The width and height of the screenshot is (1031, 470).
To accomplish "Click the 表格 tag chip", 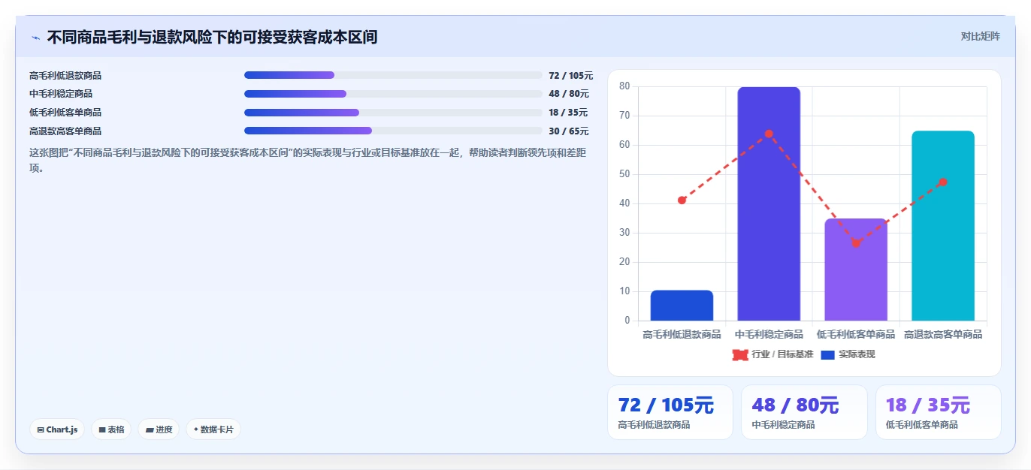I will (x=111, y=429).
